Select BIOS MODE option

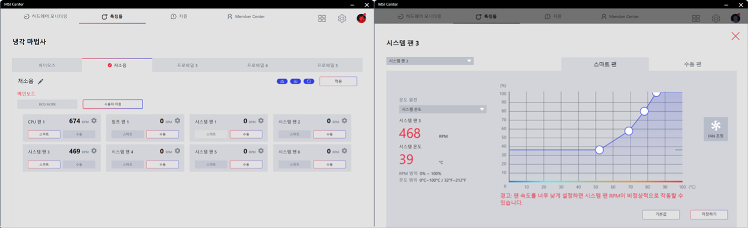pyautogui.click(x=48, y=104)
